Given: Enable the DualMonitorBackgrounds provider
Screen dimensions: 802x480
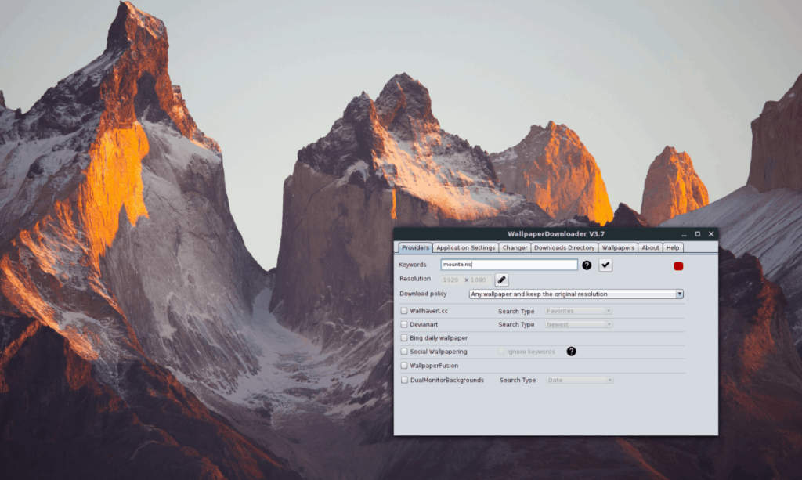Looking at the screenshot, I should [x=405, y=380].
